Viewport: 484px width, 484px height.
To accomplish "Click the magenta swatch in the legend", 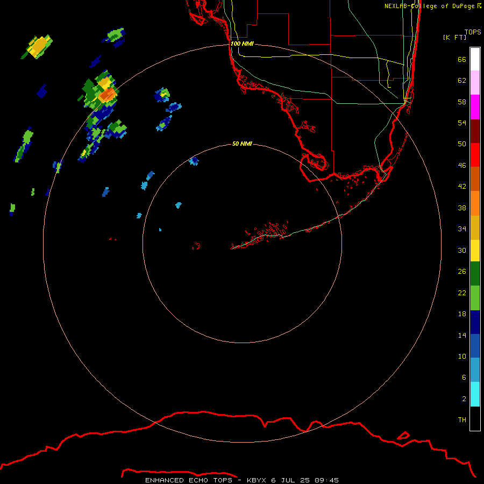I will [x=475, y=107].
